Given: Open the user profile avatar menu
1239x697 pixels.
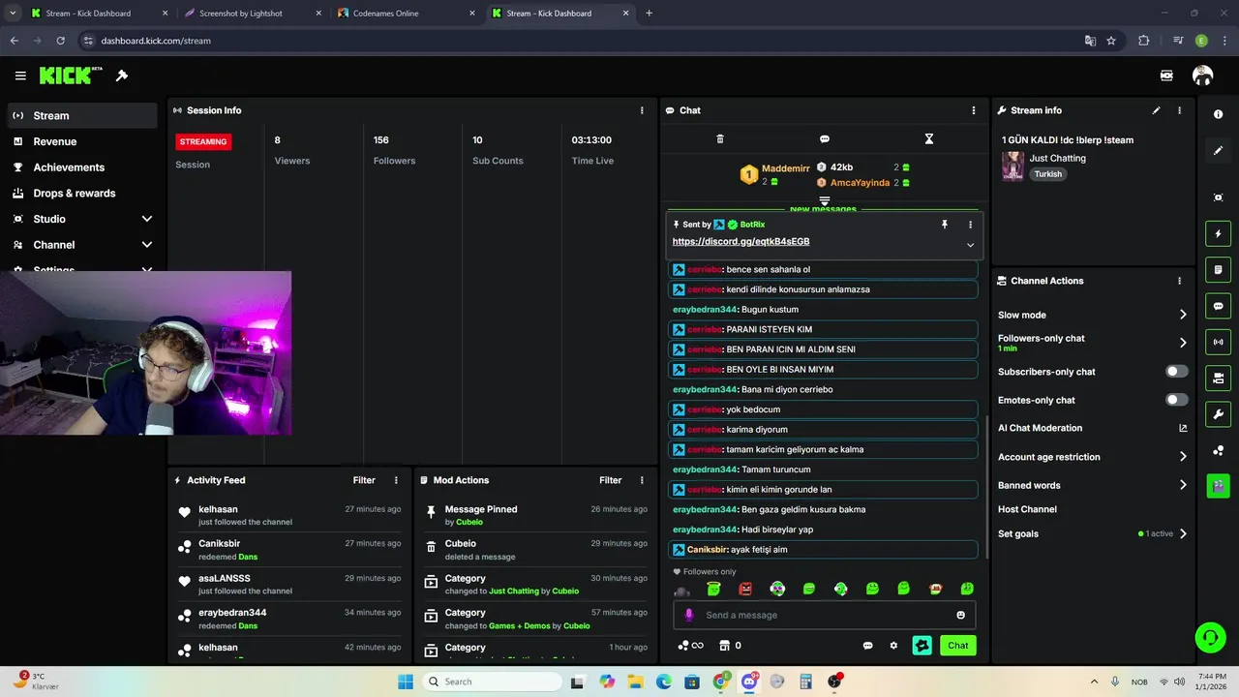Looking at the screenshot, I should tap(1202, 76).
